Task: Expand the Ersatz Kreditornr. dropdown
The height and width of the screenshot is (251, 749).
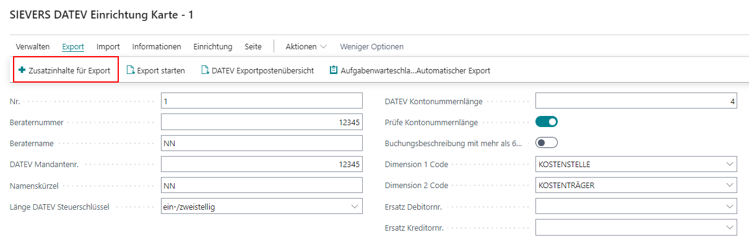Action: [x=729, y=228]
